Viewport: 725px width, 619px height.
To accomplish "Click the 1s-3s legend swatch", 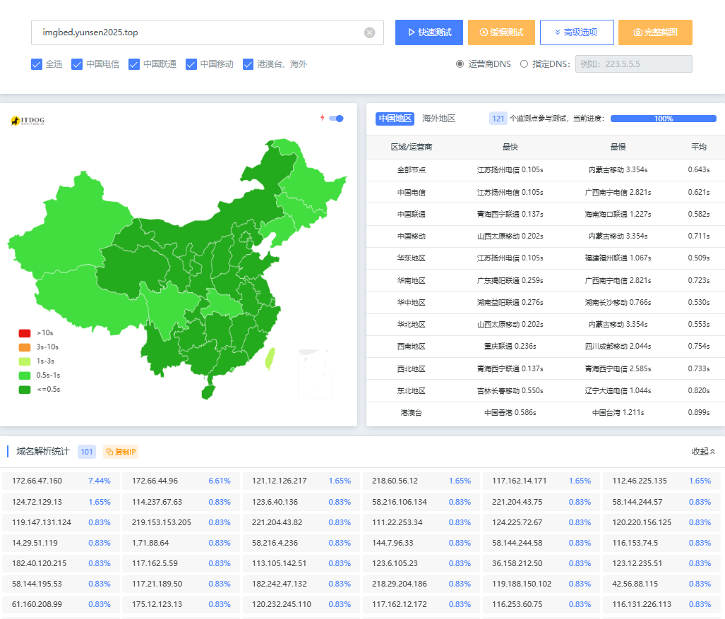I will 25,361.
